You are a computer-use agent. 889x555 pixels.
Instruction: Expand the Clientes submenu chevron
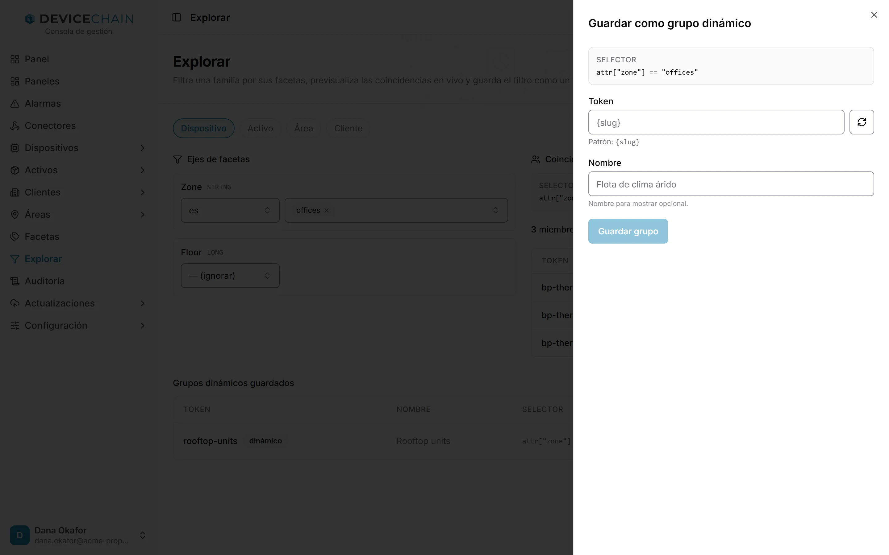coord(143,192)
